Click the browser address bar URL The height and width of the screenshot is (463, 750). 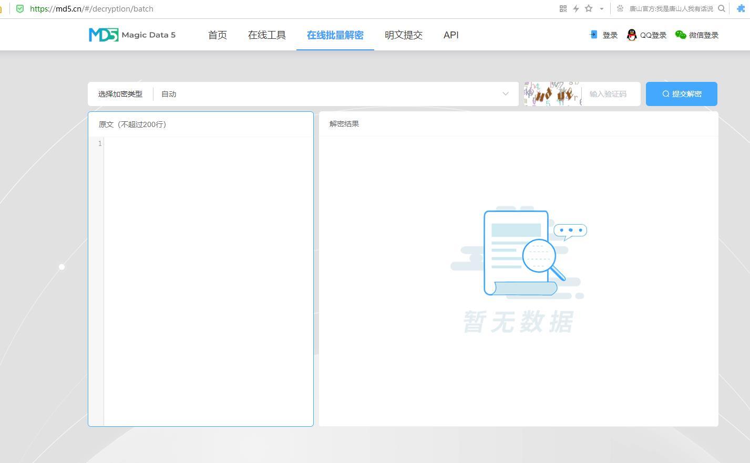[92, 9]
